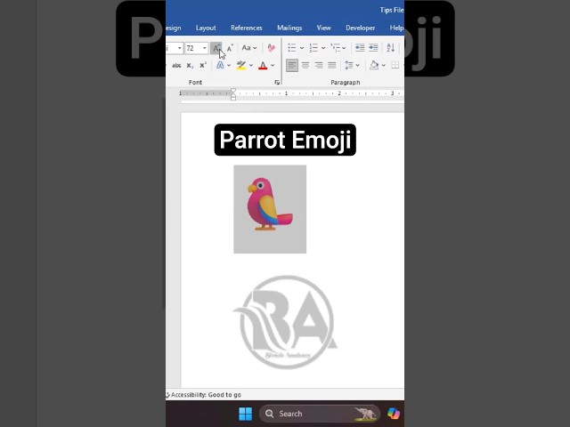Screen dimensions: 570x427
Task: Open the Change Case dropdown
Action: tap(249, 48)
